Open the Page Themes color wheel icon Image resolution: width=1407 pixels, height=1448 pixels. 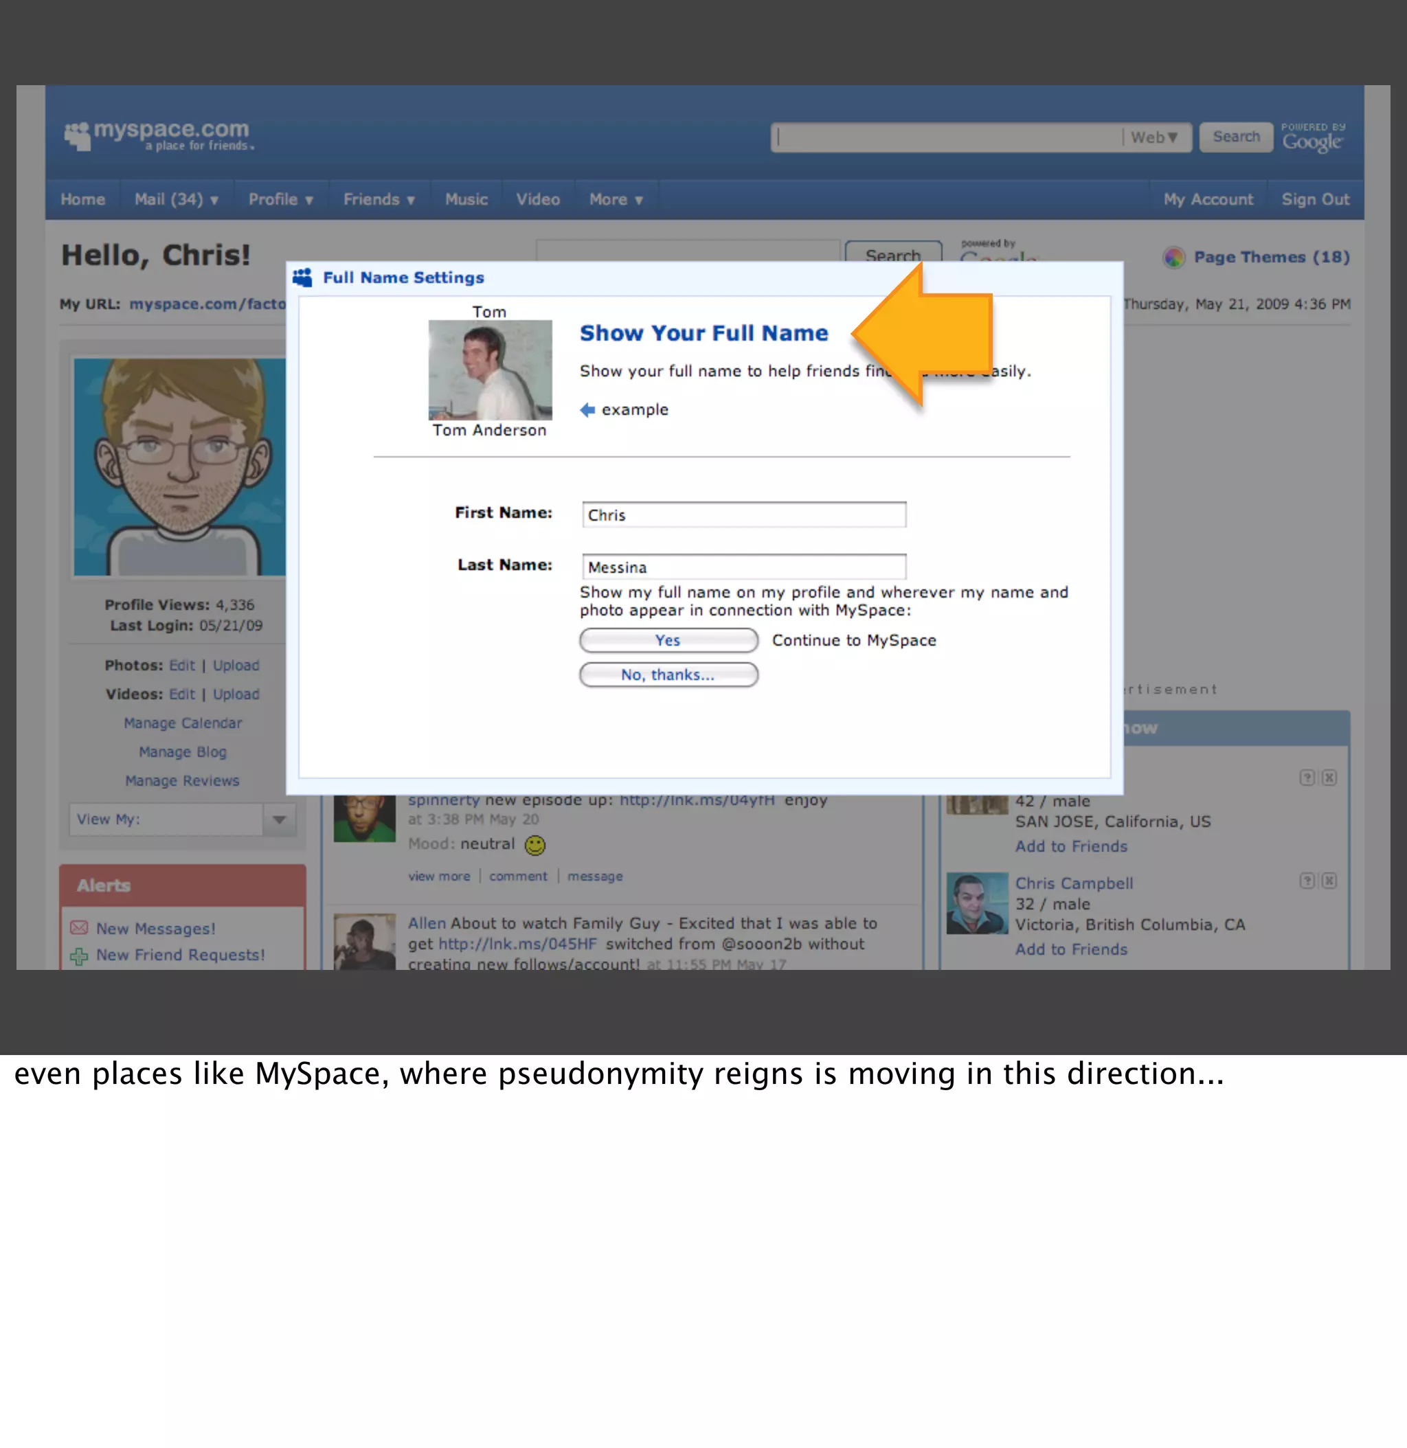[1173, 257]
